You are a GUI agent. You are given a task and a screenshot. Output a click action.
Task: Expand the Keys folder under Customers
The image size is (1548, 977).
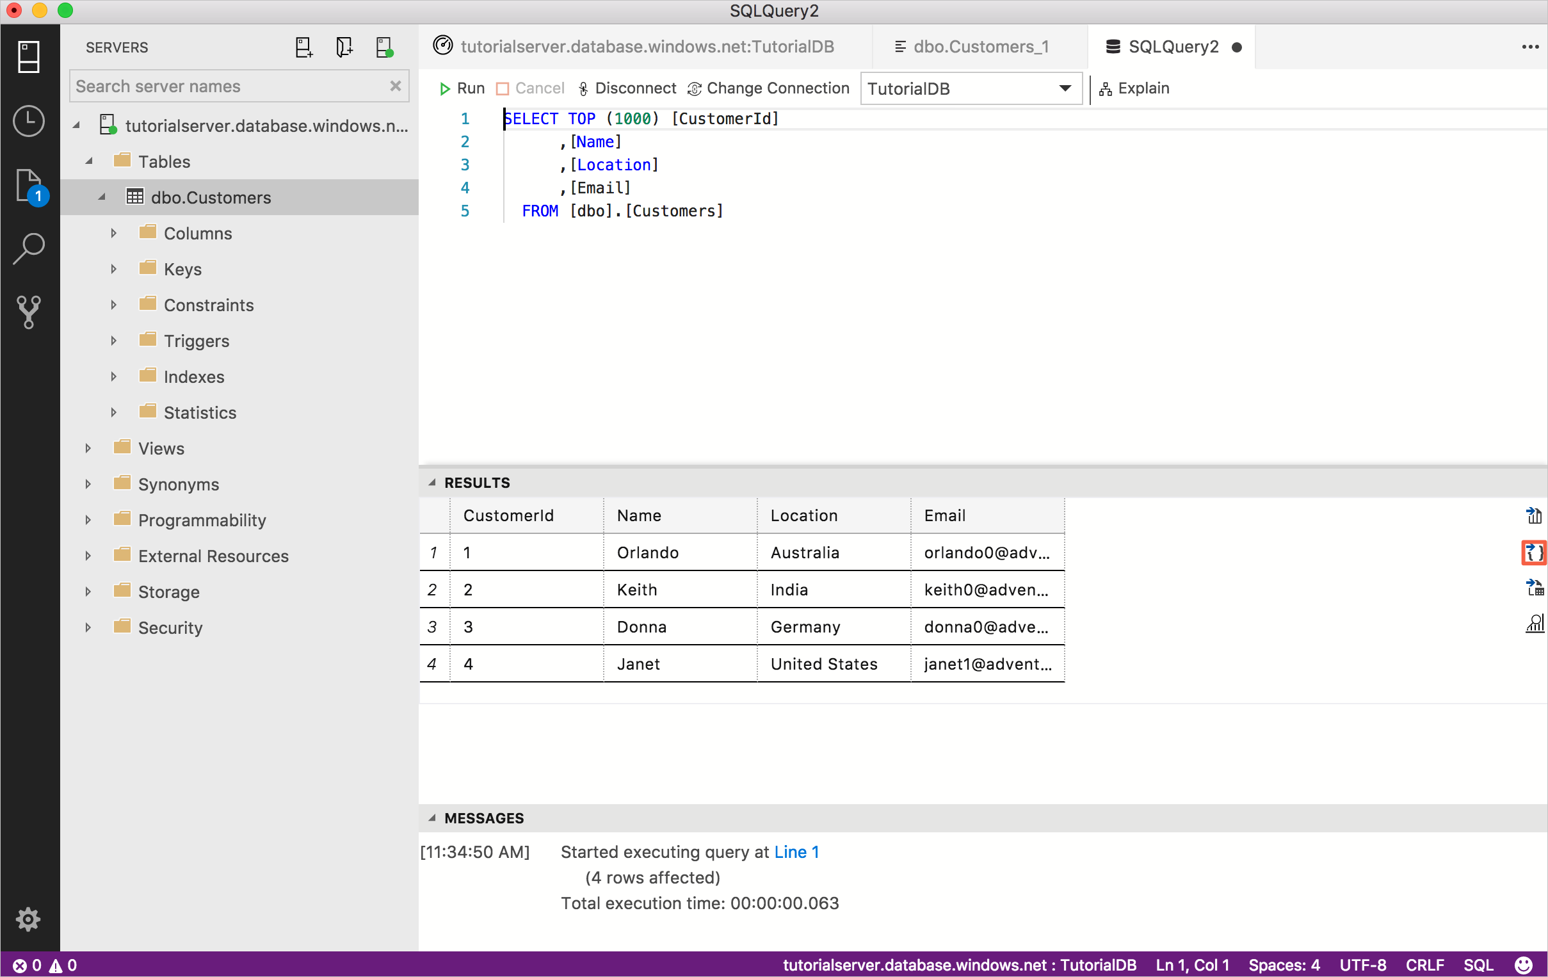113,269
